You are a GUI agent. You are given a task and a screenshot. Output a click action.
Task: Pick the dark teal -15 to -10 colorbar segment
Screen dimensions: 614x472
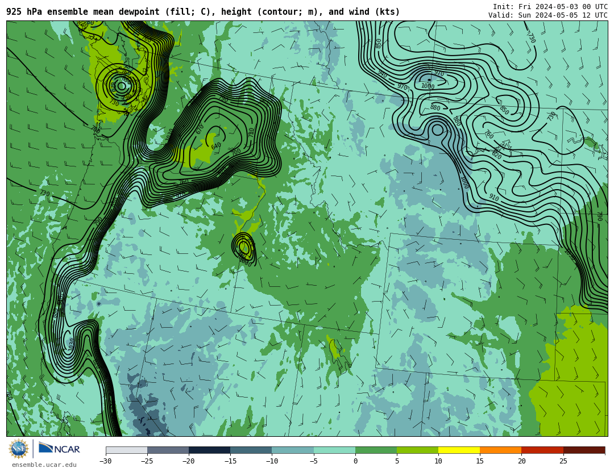click(x=251, y=450)
